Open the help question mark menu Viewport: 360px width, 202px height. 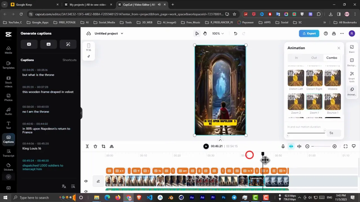(326, 33)
